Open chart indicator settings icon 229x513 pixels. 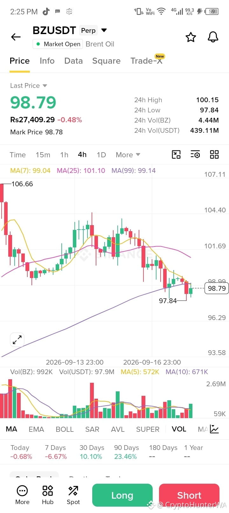point(195,155)
